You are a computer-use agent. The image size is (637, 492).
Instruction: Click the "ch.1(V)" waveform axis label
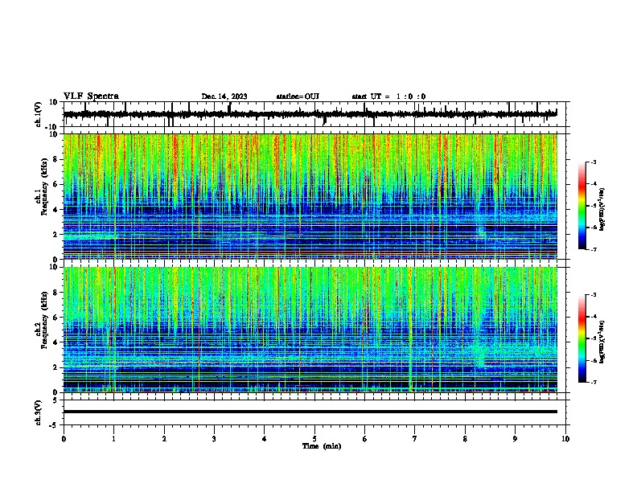pyautogui.click(x=39, y=114)
